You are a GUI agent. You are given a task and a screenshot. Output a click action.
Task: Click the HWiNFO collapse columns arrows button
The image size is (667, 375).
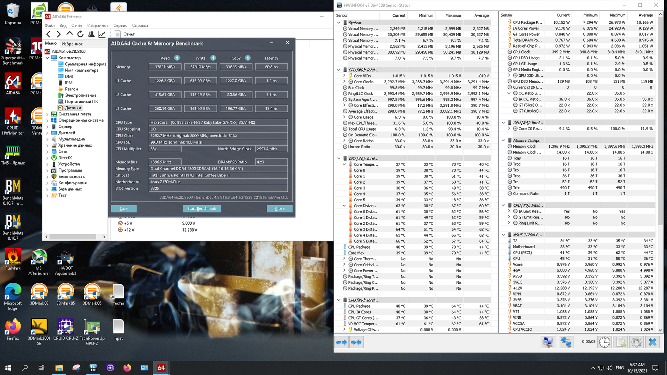356,342
